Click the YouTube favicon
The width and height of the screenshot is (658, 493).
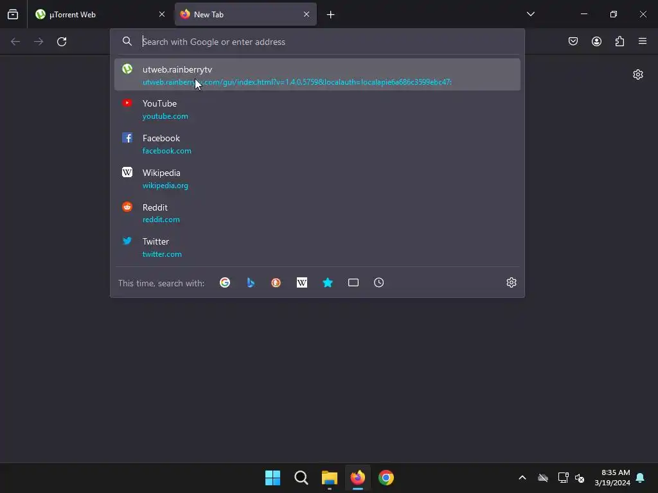[127, 103]
